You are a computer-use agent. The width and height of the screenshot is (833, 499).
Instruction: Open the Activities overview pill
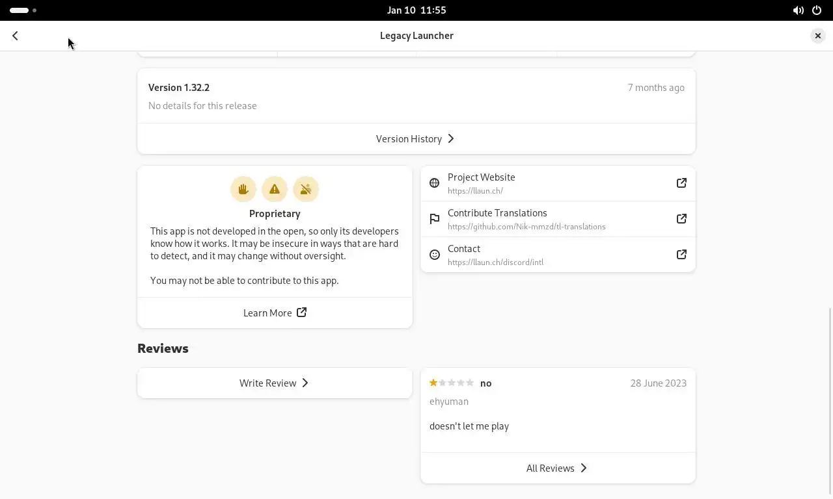point(23,10)
